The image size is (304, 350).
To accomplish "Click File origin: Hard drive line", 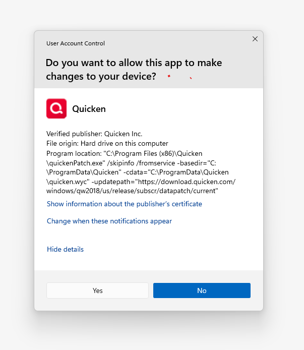I will tap(107, 143).
